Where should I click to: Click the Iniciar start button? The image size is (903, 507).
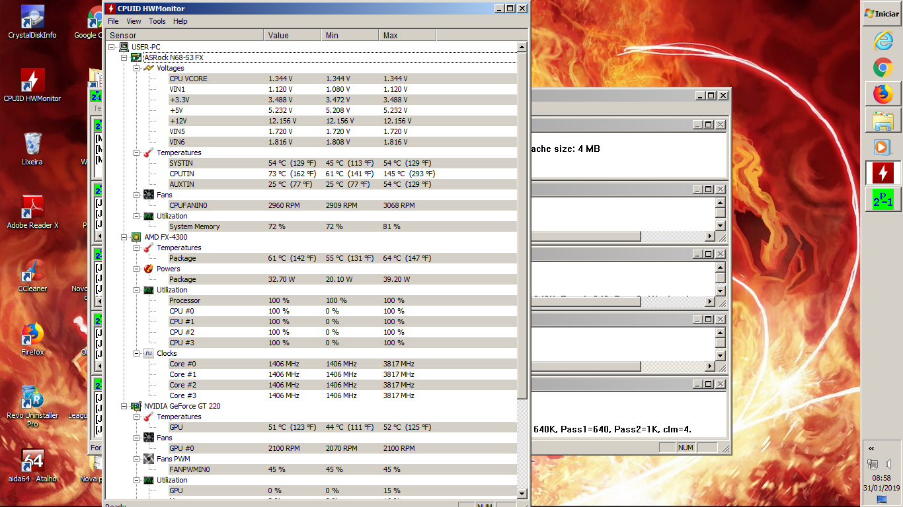pos(882,13)
